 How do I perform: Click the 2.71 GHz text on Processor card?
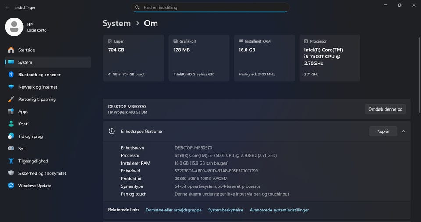[x=311, y=74]
